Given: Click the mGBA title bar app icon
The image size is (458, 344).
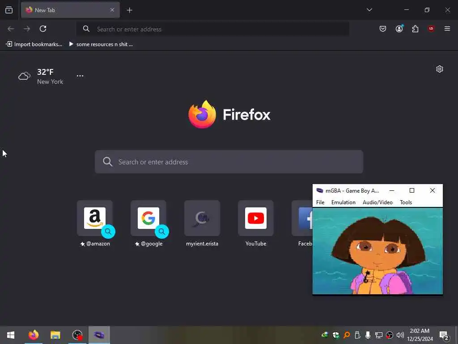Looking at the screenshot, I should (319, 190).
